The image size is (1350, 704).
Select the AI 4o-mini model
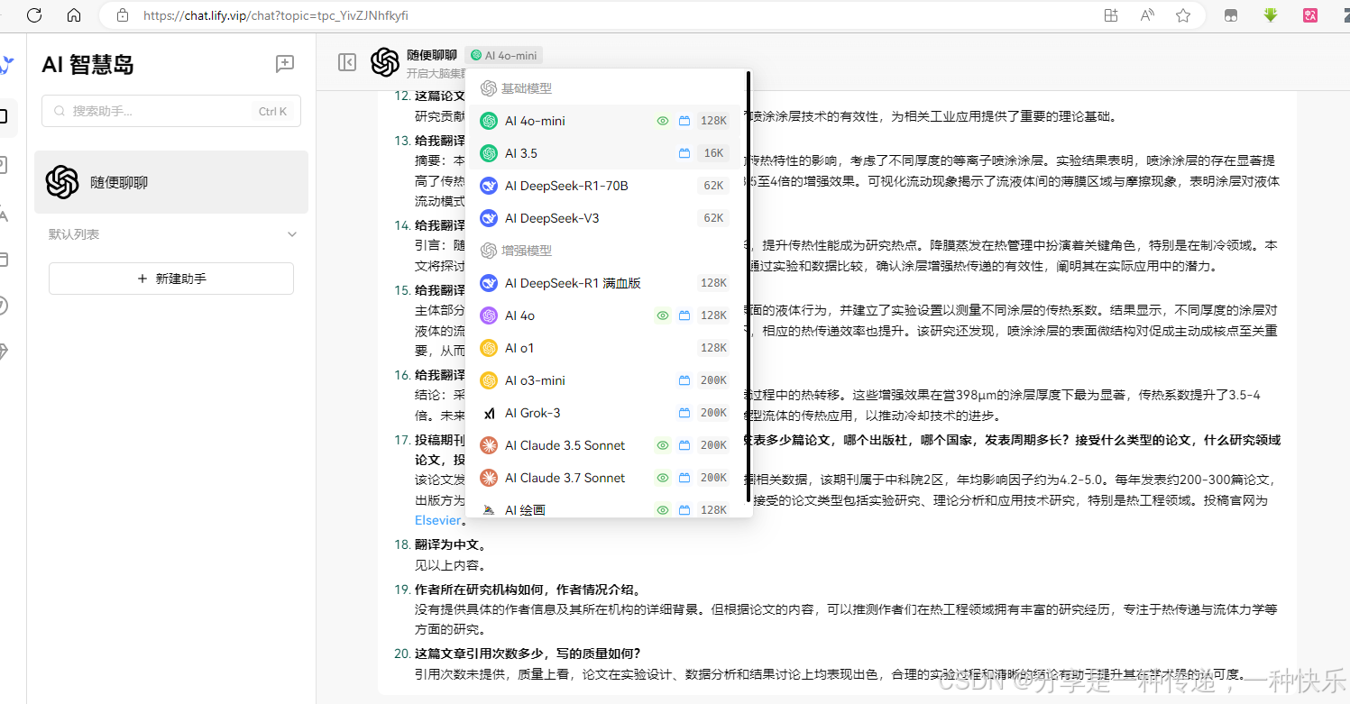pos(604,121)
